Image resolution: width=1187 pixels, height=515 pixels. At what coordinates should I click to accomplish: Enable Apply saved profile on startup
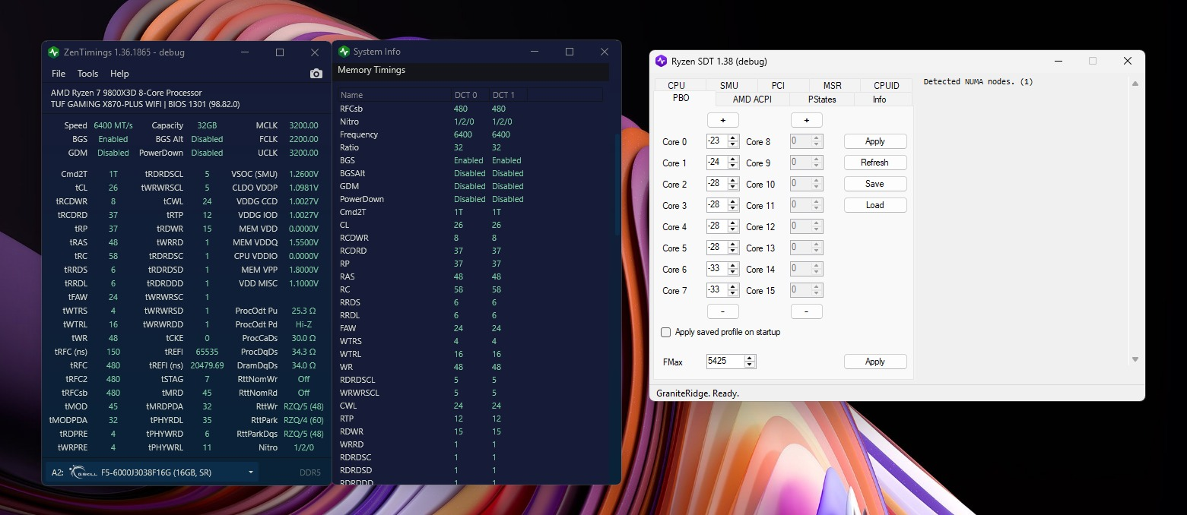point(666,332)
